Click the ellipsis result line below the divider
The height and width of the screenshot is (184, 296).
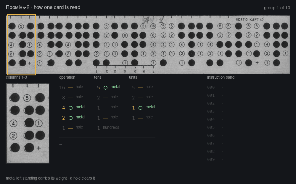(61, 145)
